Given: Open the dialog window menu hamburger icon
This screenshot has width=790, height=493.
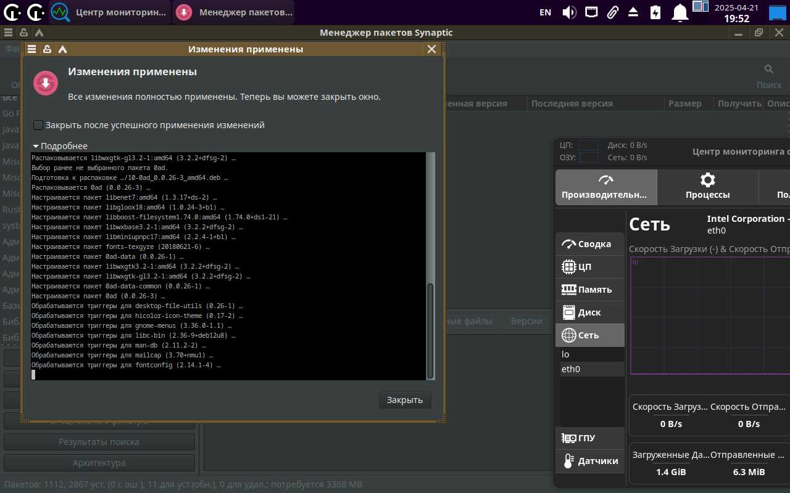Looking at the screenshot, I should pos(32,49).
